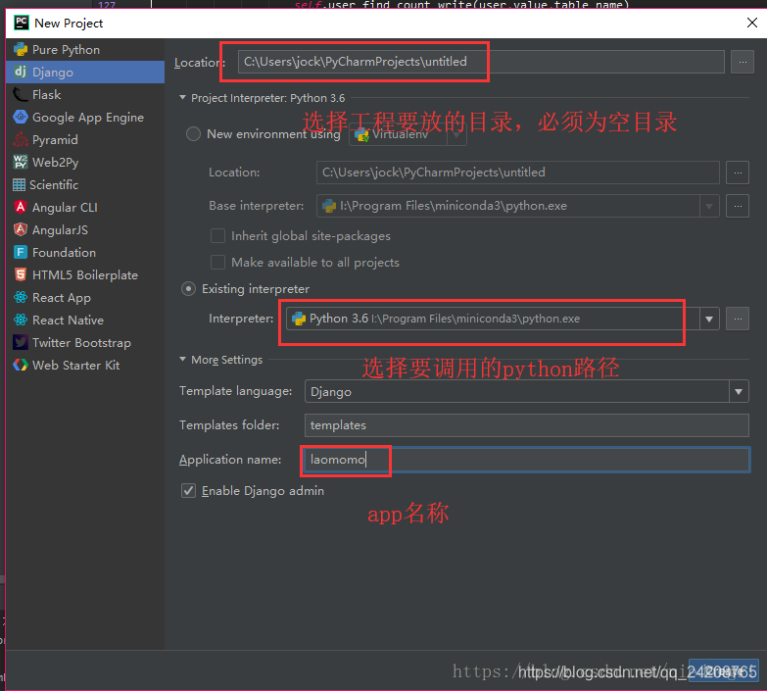767x691 pixels.
Task: Click the Django dj icon
Action: coord(21,72)
